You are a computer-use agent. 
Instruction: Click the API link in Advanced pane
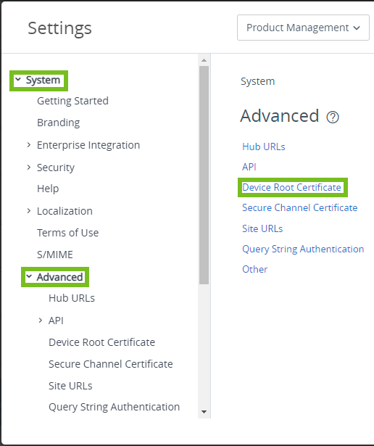click(249, 167)
